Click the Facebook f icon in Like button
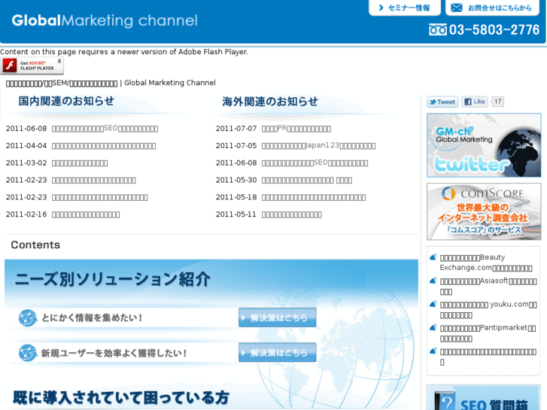 tap(468, 102)
